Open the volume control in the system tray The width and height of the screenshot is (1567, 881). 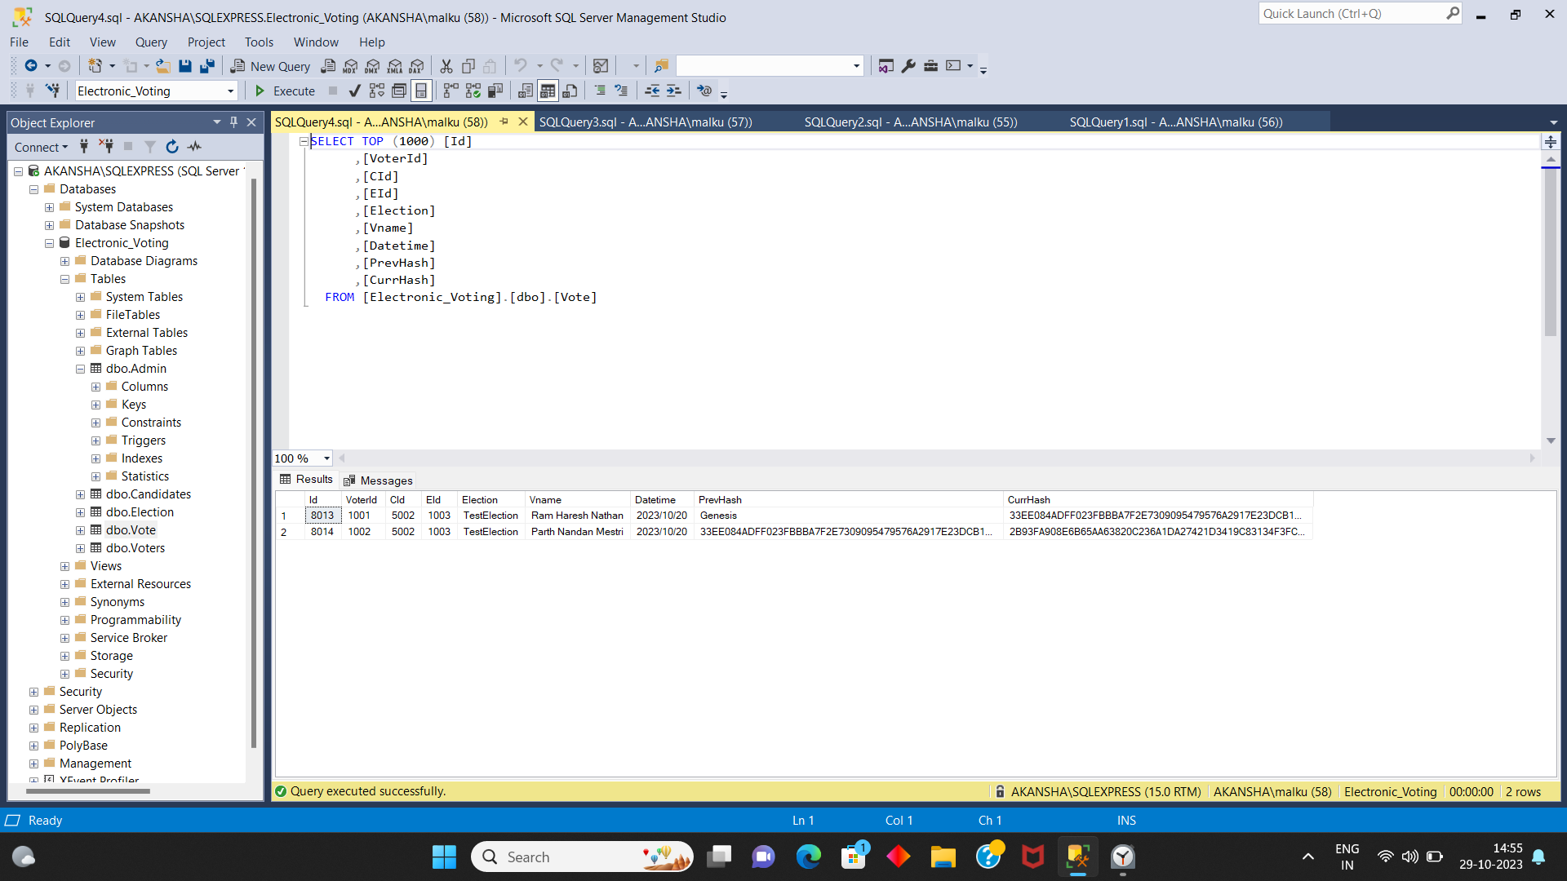[1410, 857]
